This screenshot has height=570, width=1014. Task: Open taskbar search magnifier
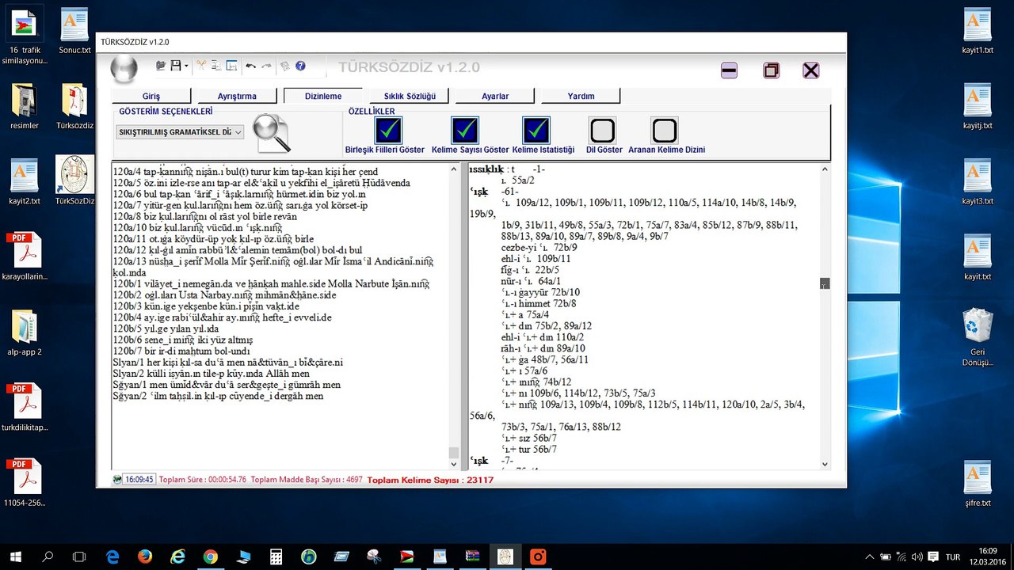[48, 557]
